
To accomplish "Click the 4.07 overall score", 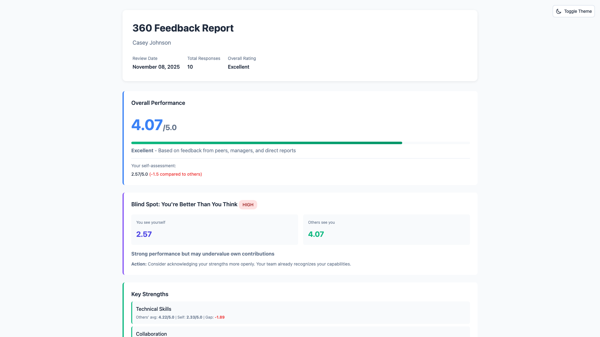I will pos(147,125).
